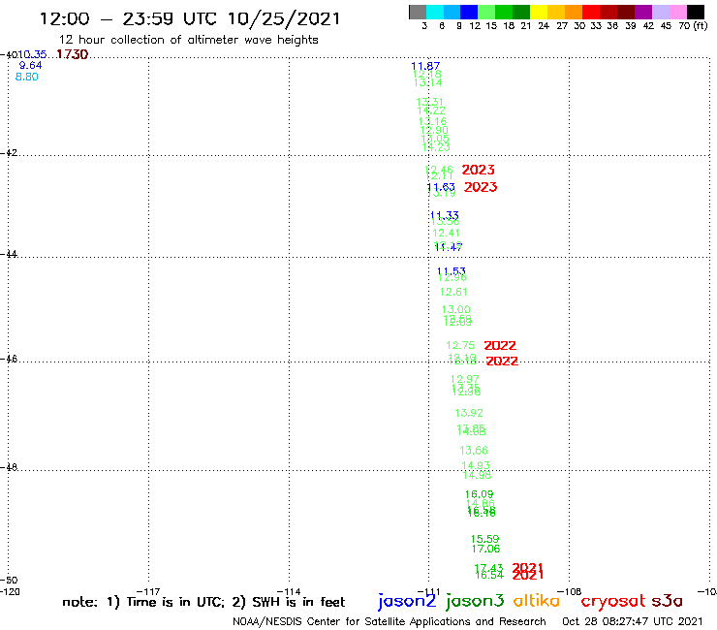Click the blue '11.63' wave height value
This screenshot has width=717, height=630.
point(441,187)
